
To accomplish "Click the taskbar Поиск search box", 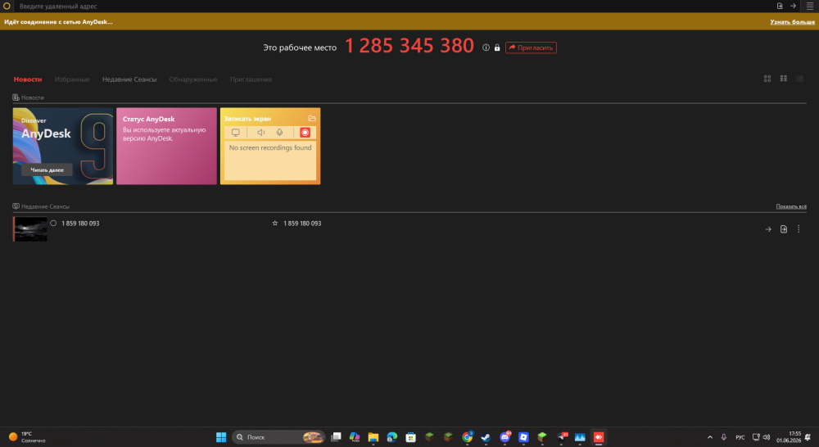I will 278,437.
